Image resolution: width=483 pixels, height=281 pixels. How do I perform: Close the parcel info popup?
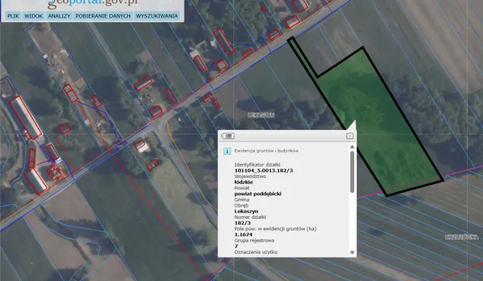(x=350, y=136)
